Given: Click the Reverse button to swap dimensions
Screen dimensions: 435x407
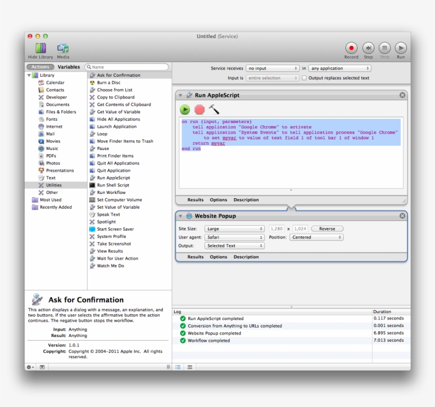Looking at the screenshot, I should point(327,228).
